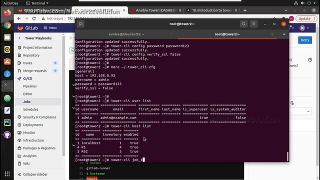Open Files app in the dock

coord(7,37)
